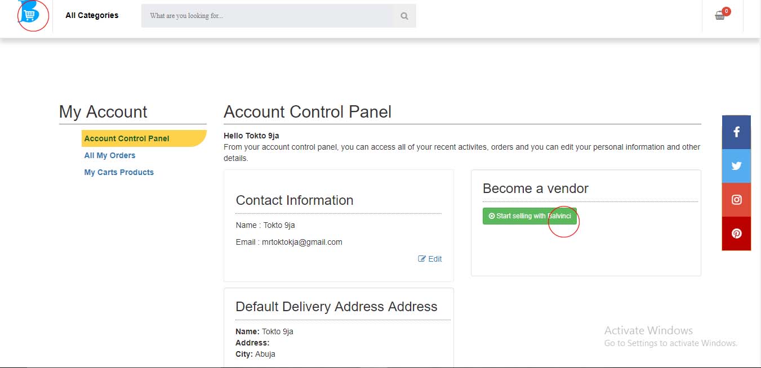761x368 pixels.
Task: Open the Balvinci cart logo home link
Action: pyautogui.click(x=29, y=12)
